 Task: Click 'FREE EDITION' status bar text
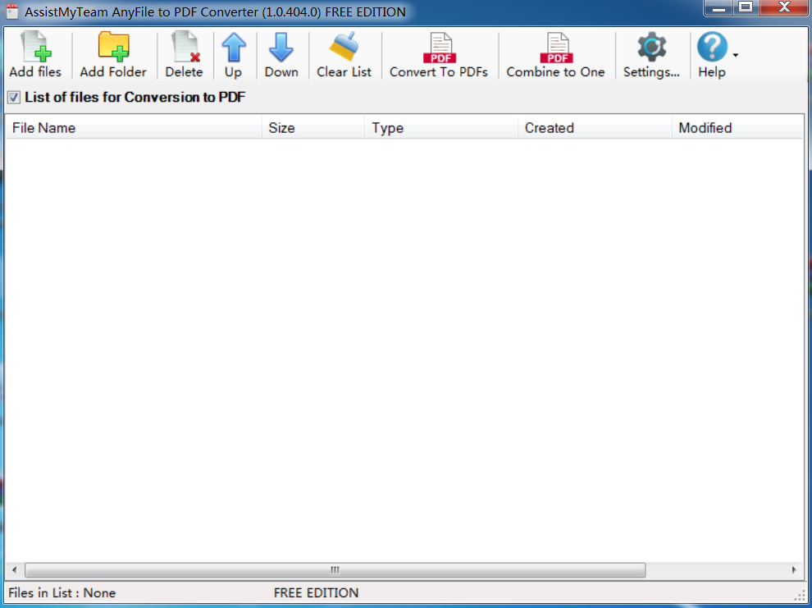316,593
